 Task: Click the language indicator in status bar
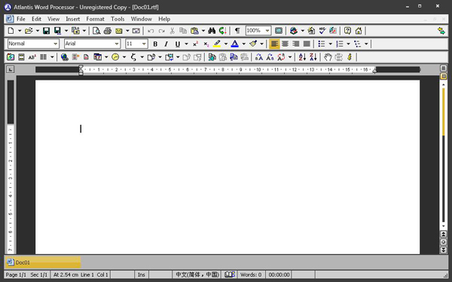tap(197, 274)
